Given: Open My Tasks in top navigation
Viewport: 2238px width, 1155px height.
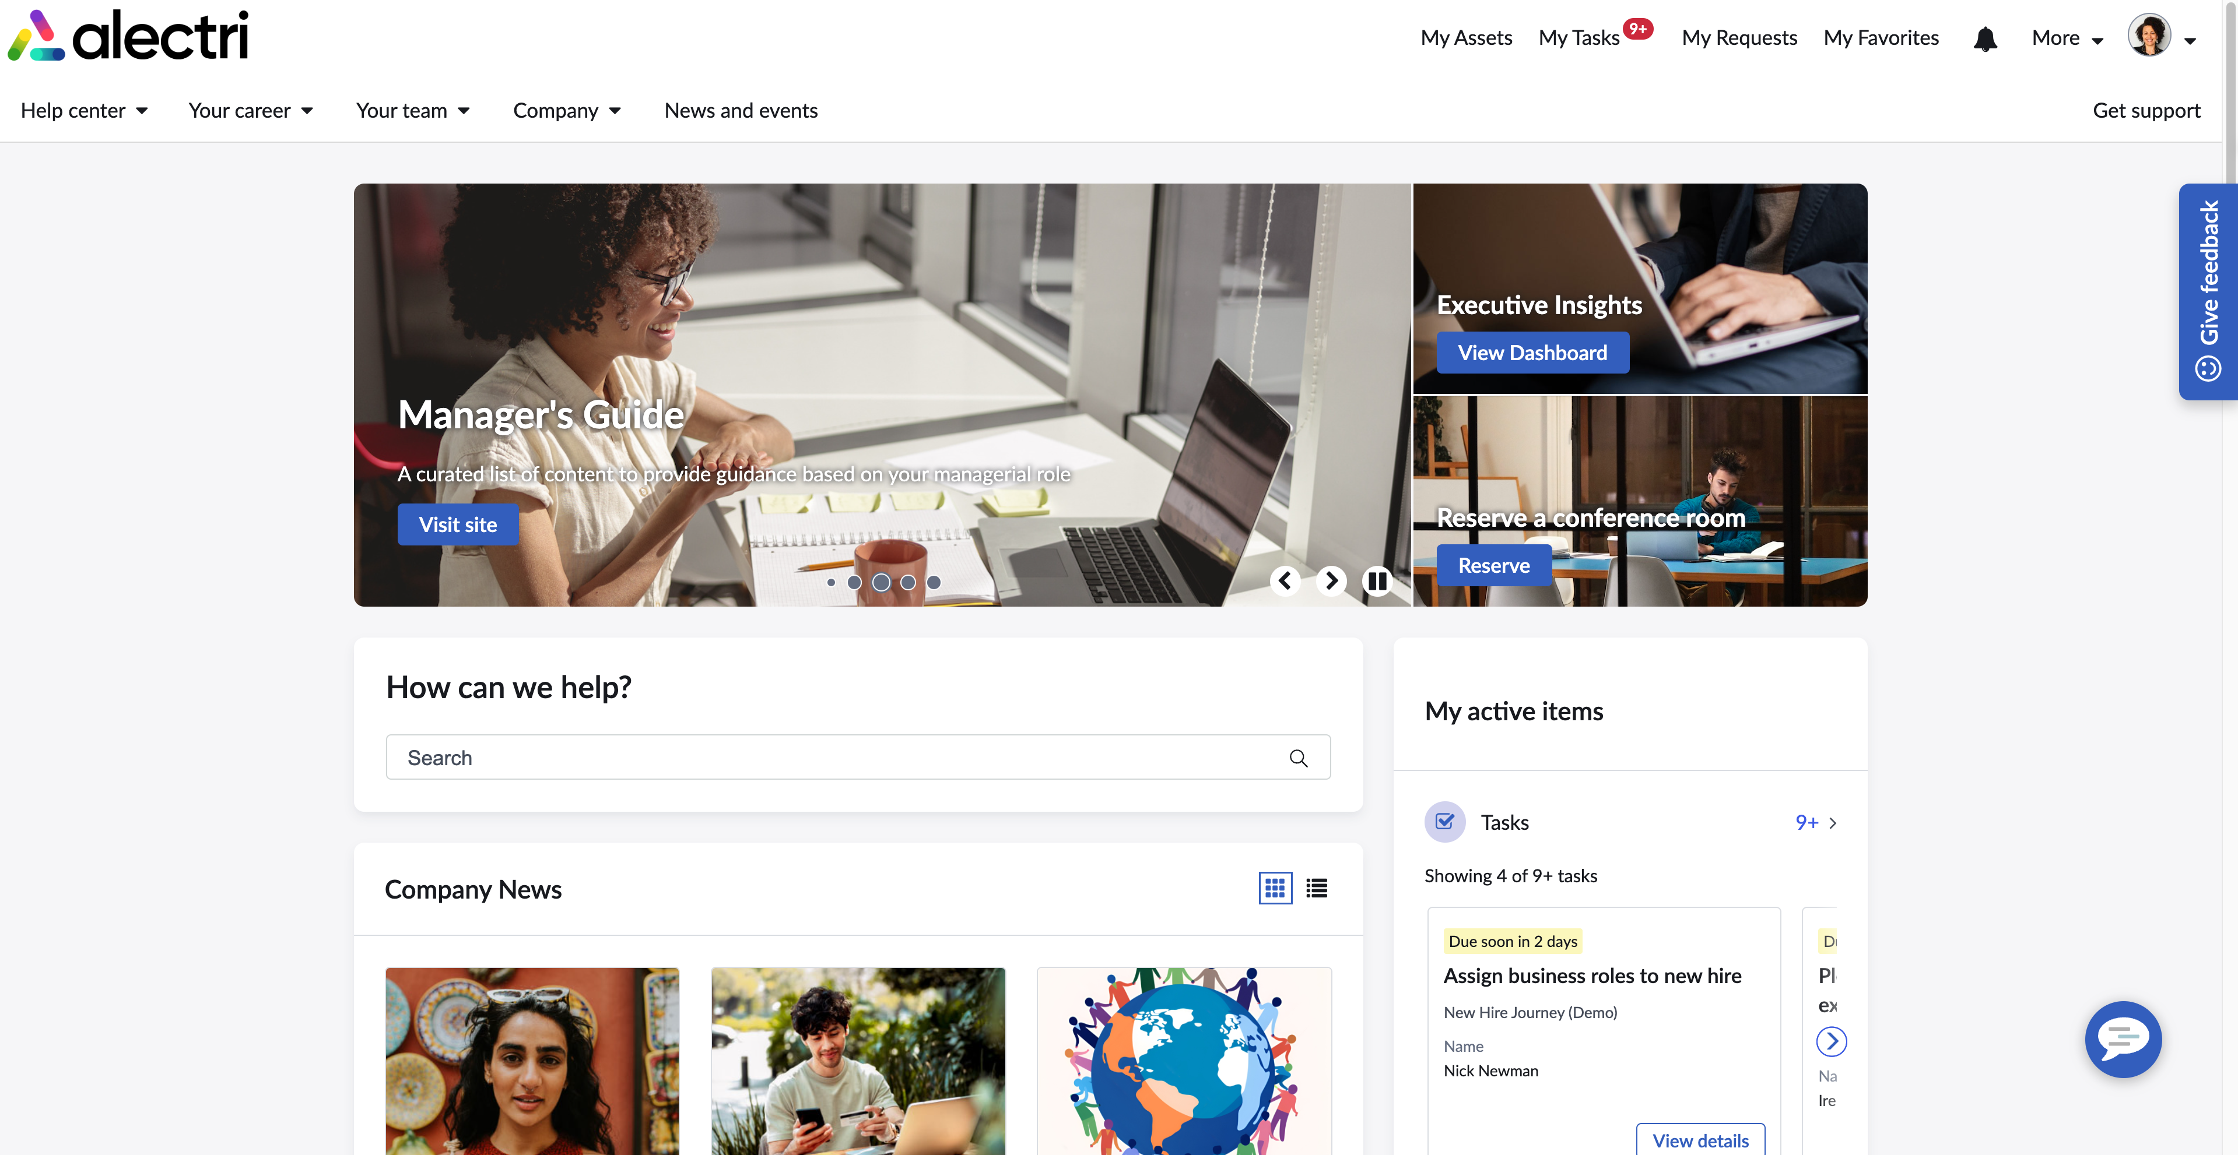Looking at the screenshot, I should 1578,38.
